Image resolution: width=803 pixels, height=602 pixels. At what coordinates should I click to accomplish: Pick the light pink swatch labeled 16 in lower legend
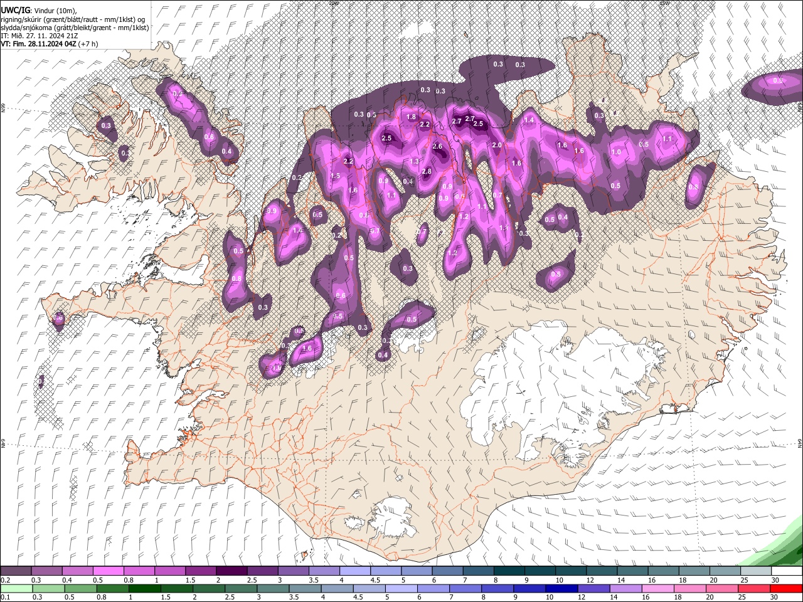(658, 588)
